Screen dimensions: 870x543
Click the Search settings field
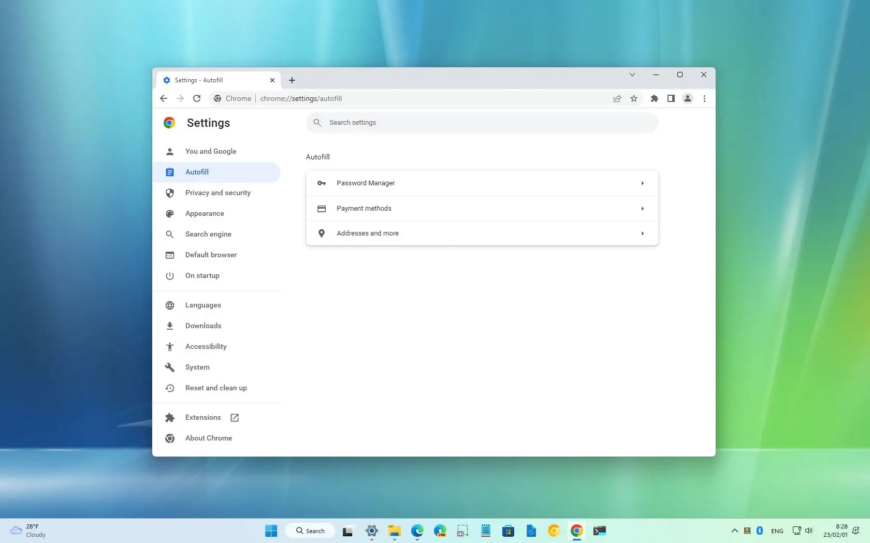point(482,123)
